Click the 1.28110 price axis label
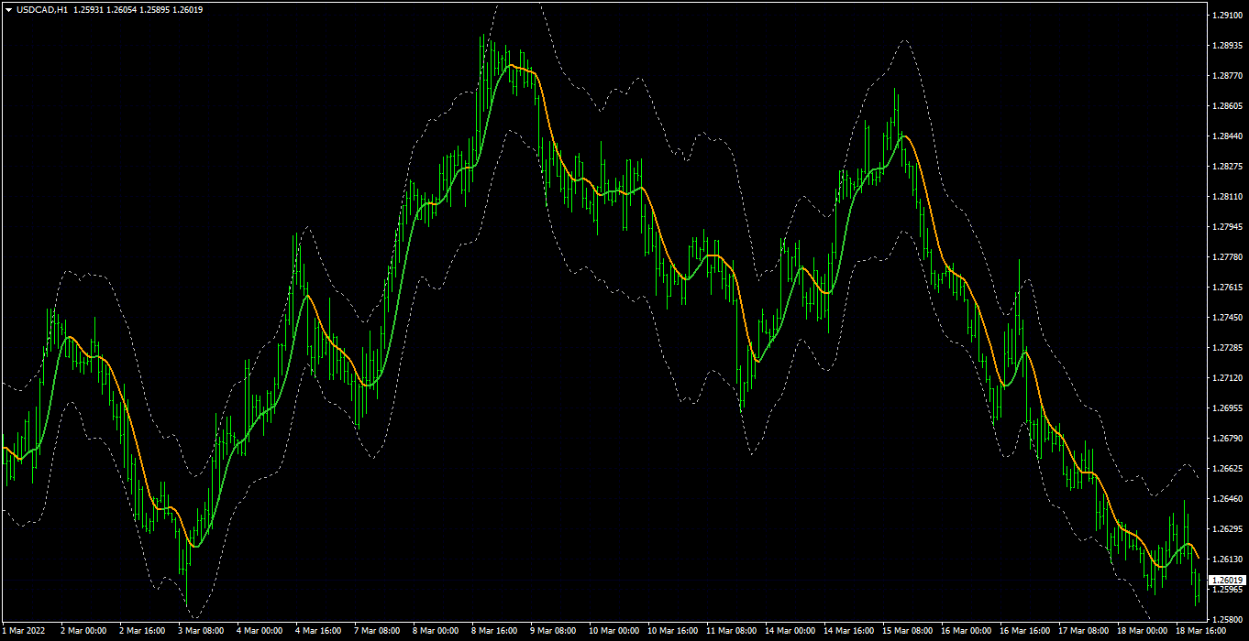 pyautogui.click(x=1227, y=197)
